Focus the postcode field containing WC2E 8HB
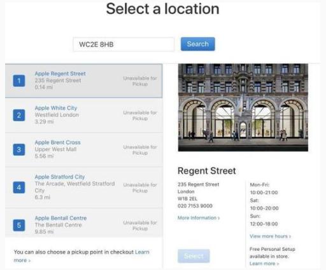 pos(124,44)
